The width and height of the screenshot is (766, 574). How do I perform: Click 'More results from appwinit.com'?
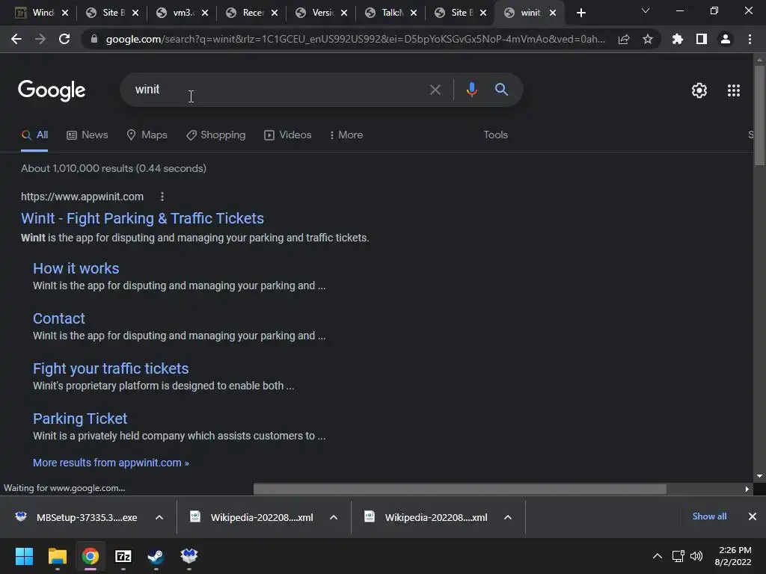point(111,463)
